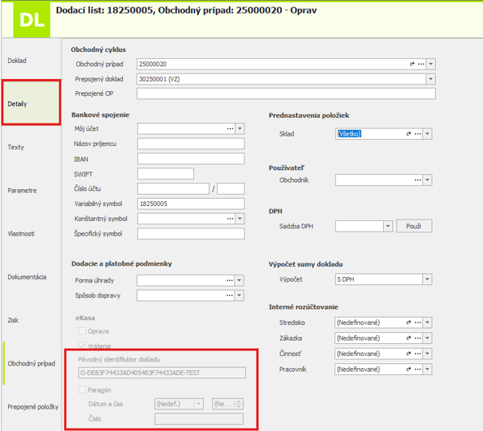The height and width of the screenshot is (431, 483).
Task: Expand the Sadzba DPH dropdown
Action: [x=388, y=227]
